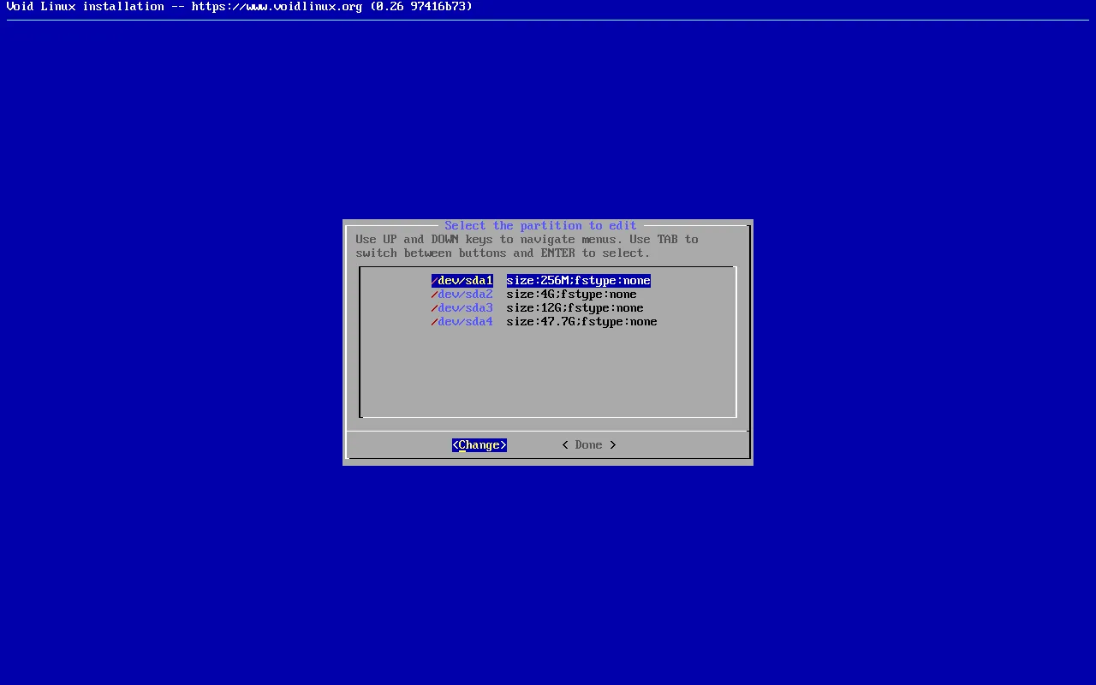Click the 'Select the partition to edit' title
The image size is (1096, 685).
pyautogui.click(x=541, y=225)
